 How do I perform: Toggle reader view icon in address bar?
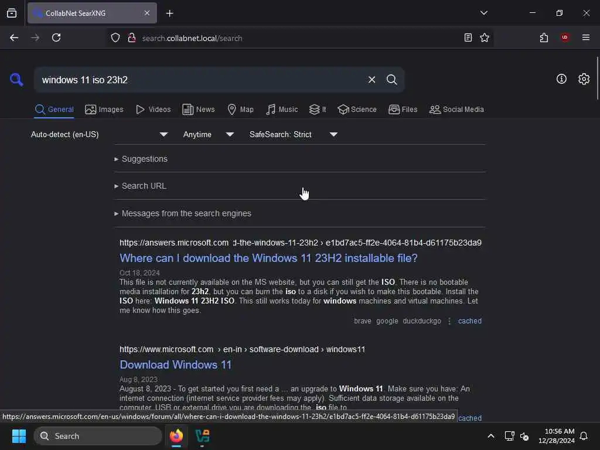point(468,37)
